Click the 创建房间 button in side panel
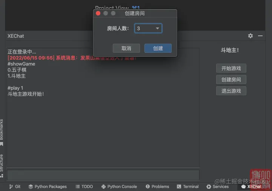The height and width of the screenshot is (191, 272). click(231, 79)
